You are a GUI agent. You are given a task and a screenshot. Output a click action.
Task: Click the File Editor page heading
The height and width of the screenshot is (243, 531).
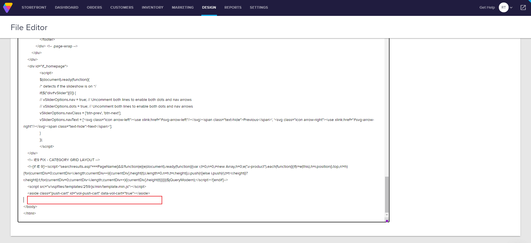[29, 28]
